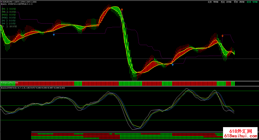Click the 悉尼 22:56 clock label
Image resolution: width=259 pixels, height=140 pixels.
point(226,2)
